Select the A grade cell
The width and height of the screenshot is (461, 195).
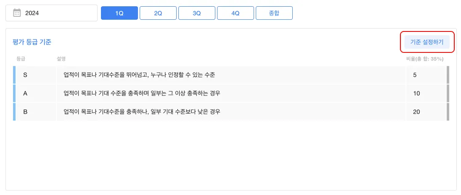coord(25,94)
